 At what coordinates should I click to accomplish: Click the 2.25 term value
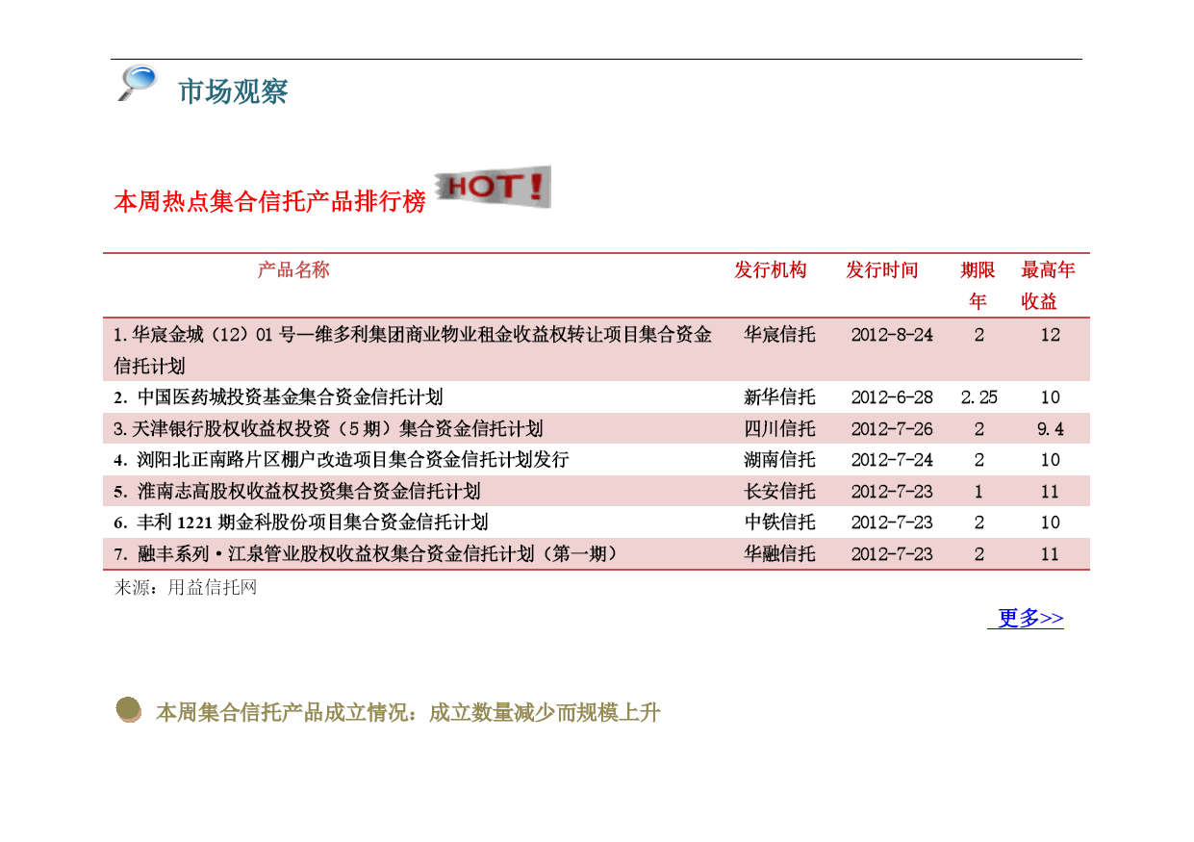pyautogui.click(x=979, y=397)
